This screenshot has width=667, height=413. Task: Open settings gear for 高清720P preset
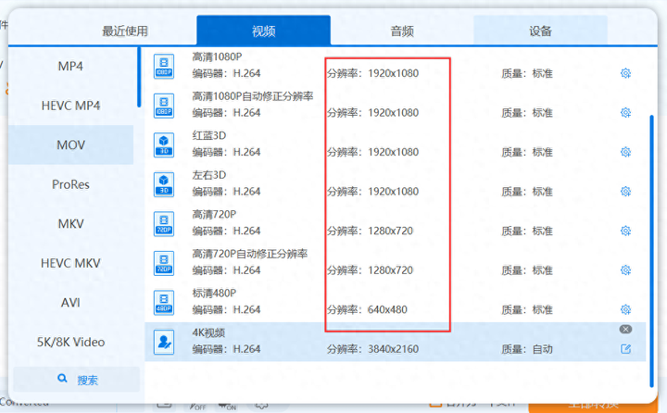click(625, 231)
